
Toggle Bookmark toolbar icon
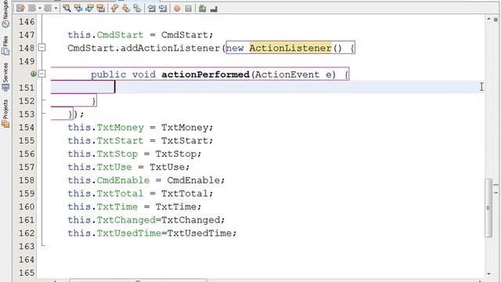click(x=137, y=9)
